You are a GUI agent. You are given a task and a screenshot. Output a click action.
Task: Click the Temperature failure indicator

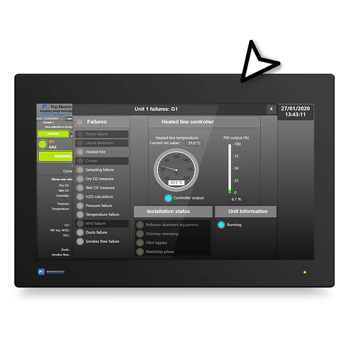[80, 214]
